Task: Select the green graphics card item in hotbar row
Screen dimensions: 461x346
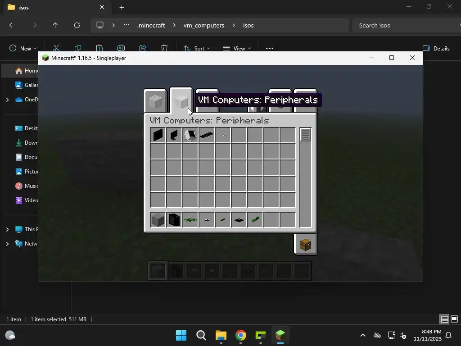Action: pos(255,220)
